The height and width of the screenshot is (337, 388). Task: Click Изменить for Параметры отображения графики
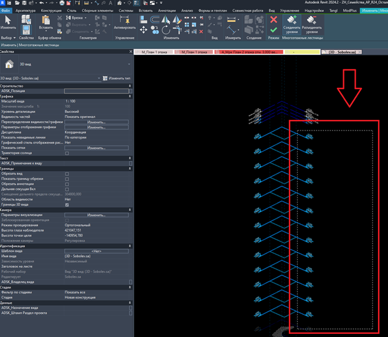coord(97,127)
